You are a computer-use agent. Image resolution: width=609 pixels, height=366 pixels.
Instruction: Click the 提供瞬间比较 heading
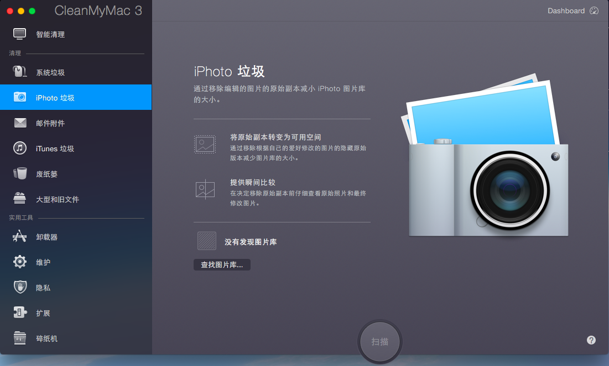[x=252, y=182]
